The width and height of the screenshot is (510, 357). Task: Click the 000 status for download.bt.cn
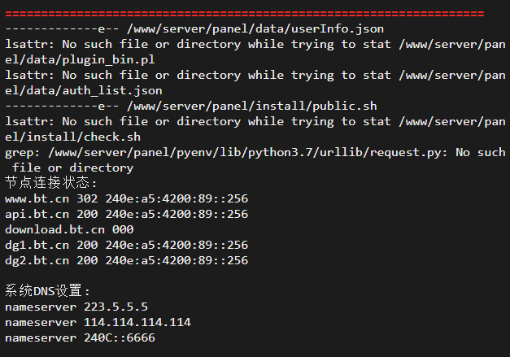tap(123, 229)
